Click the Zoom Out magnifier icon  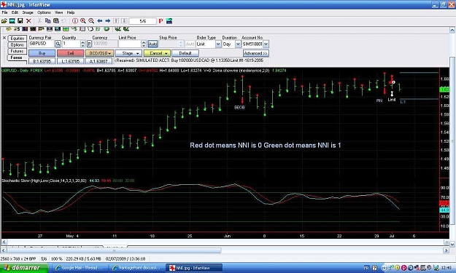click(x=91, y=21)
